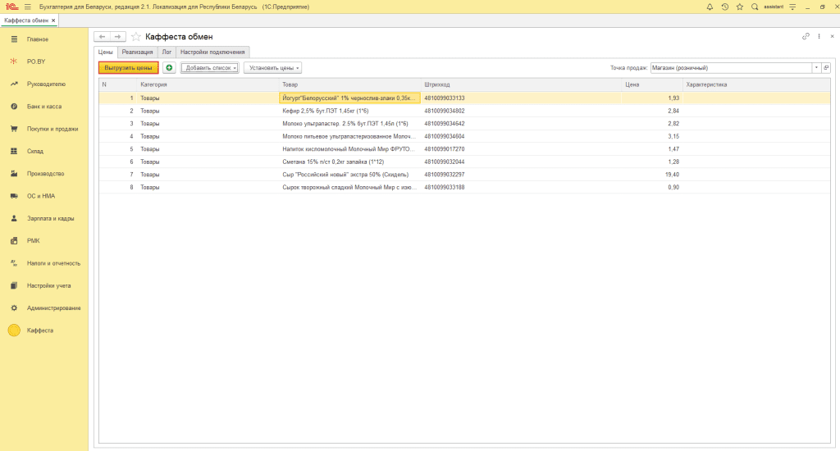Open Магазин (розничный) form icon

click(826, 68)
